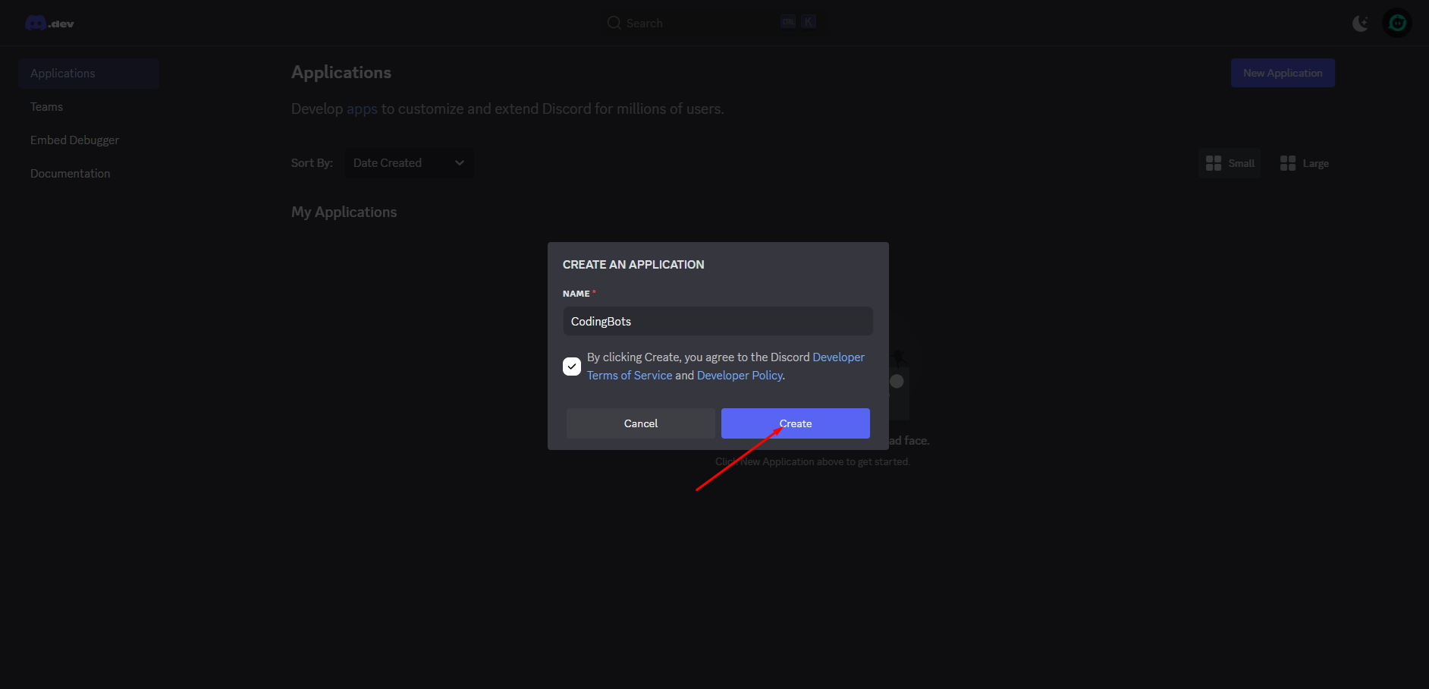Open Embed Debugger in the sidebar
The width and height of the screenshot is (1429, 689).
click(74, 140)
